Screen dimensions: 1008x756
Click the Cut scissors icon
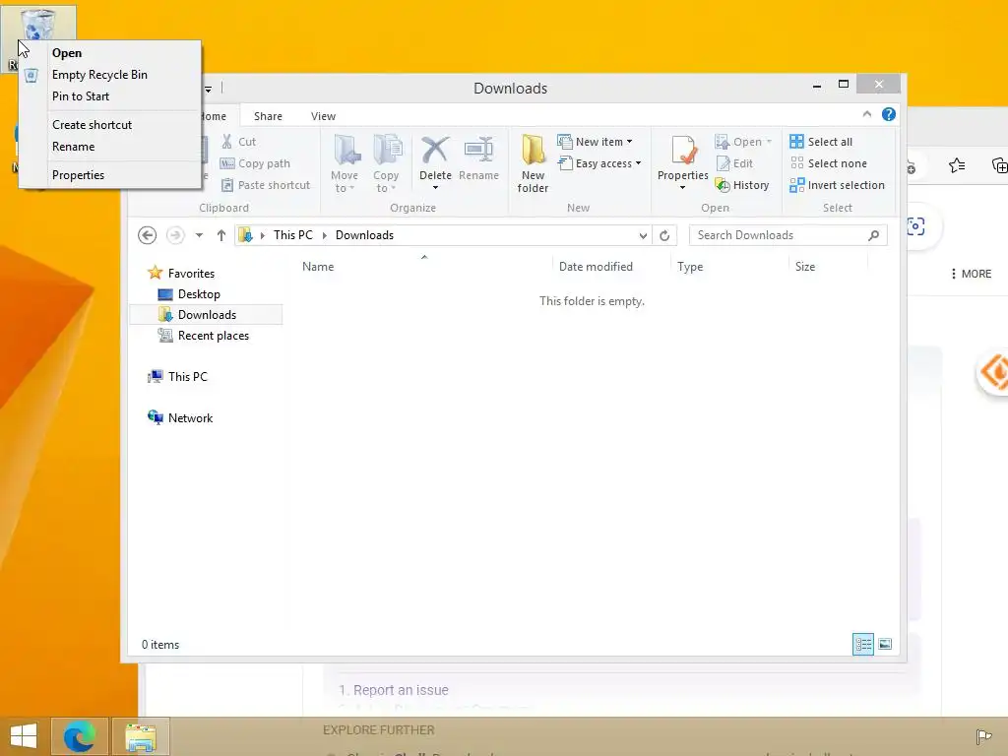click(x=227, y=142)
